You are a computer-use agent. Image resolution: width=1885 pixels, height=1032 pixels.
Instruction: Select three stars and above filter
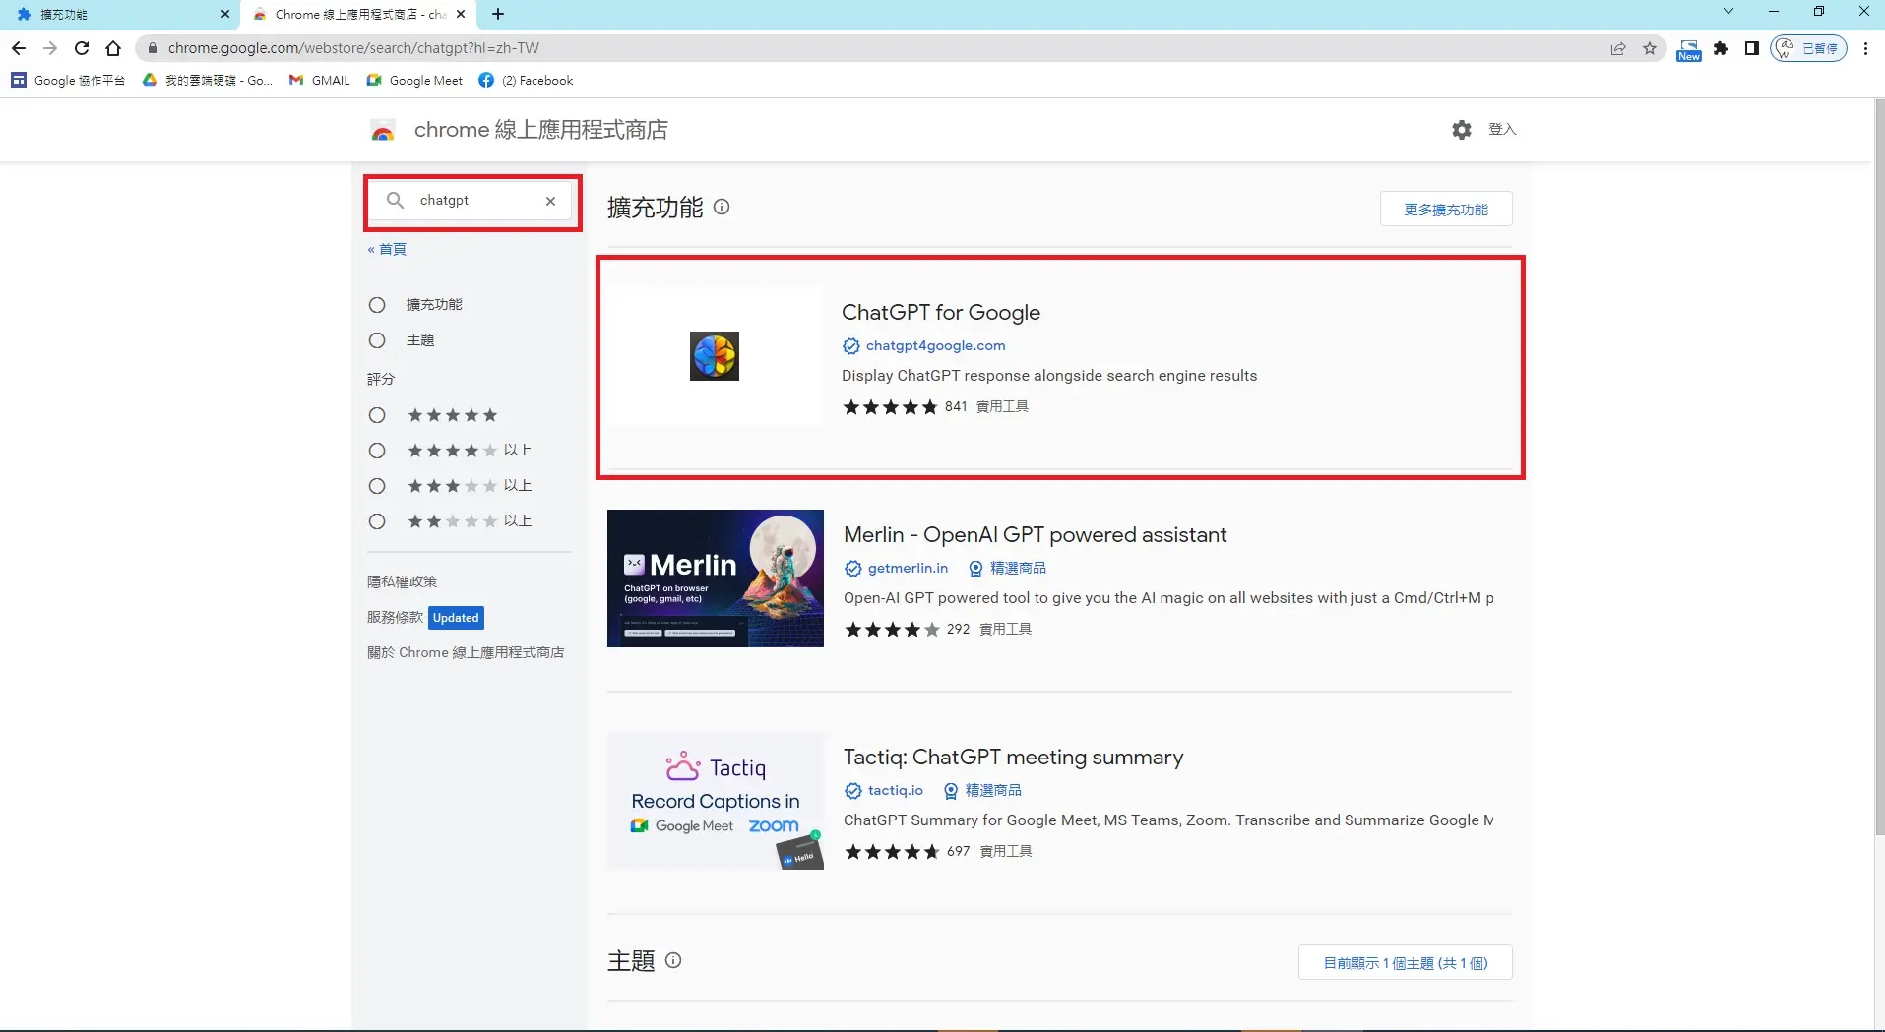point(377,486)
